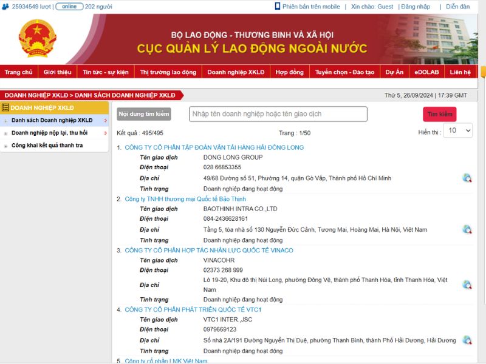Focus the enterprise name search field

coord(278,114)
